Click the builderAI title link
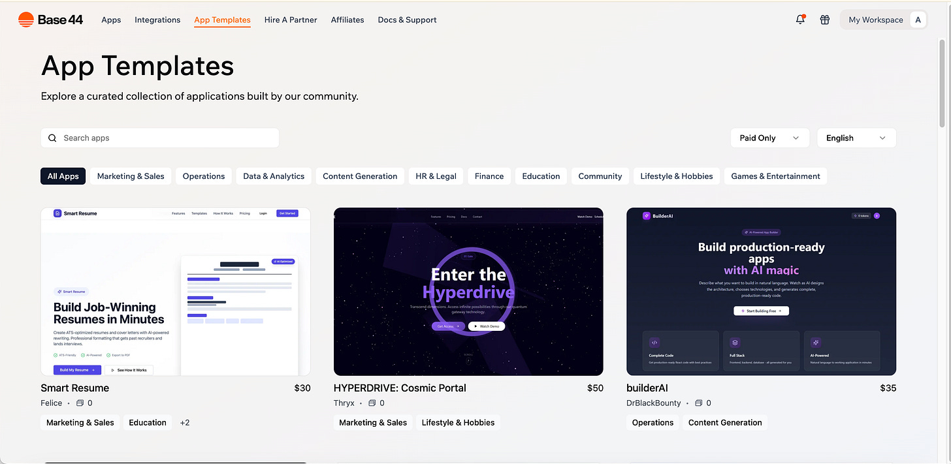Screen dimensions: 951x464 click(x=647, y=388)
